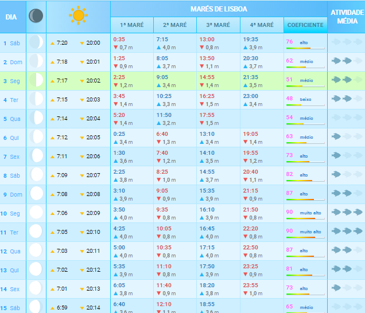
Task: Click day 15 Sáb row label
Action: pos(10,308)
